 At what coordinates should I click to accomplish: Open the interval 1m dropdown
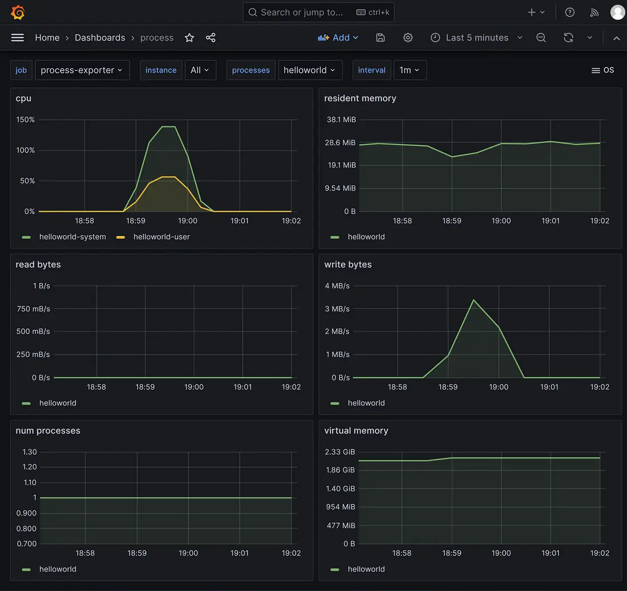(x=409, y=70)
